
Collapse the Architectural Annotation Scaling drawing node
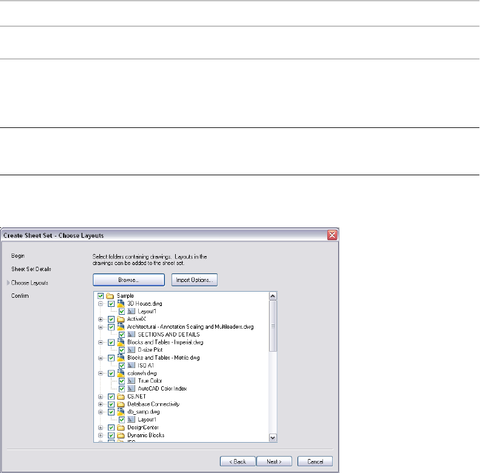[x=101, y=327]
